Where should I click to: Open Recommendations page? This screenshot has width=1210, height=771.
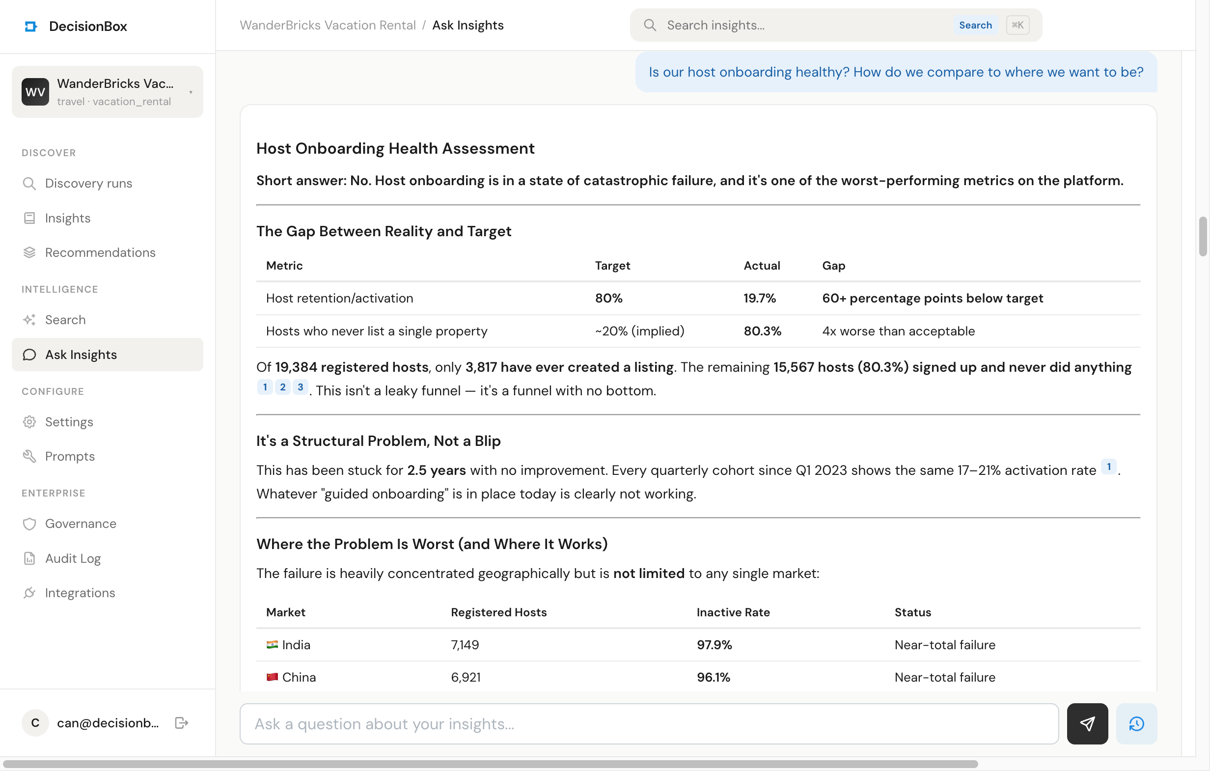(x=107, y=252)
